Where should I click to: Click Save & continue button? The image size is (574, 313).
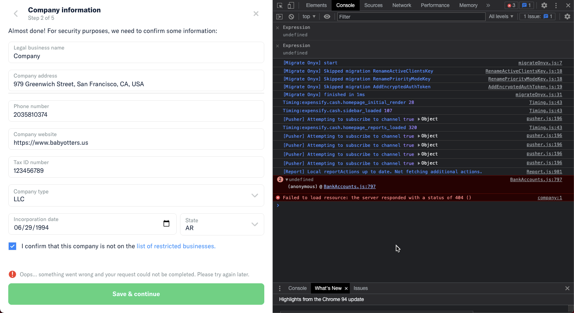(136, 294)
